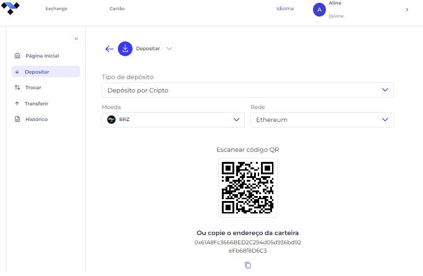Click the diamond logo in the header
The height and width of the screenshot is (276, 423).
[x=10, y=8]
